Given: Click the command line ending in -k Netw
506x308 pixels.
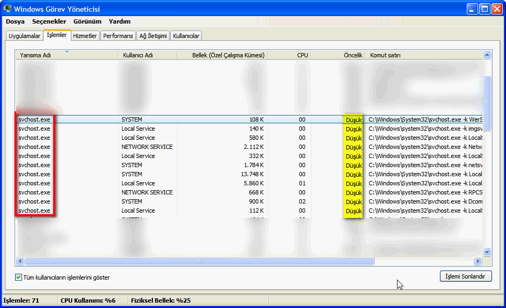Looking at the screenshot, I should pos(425,147).
